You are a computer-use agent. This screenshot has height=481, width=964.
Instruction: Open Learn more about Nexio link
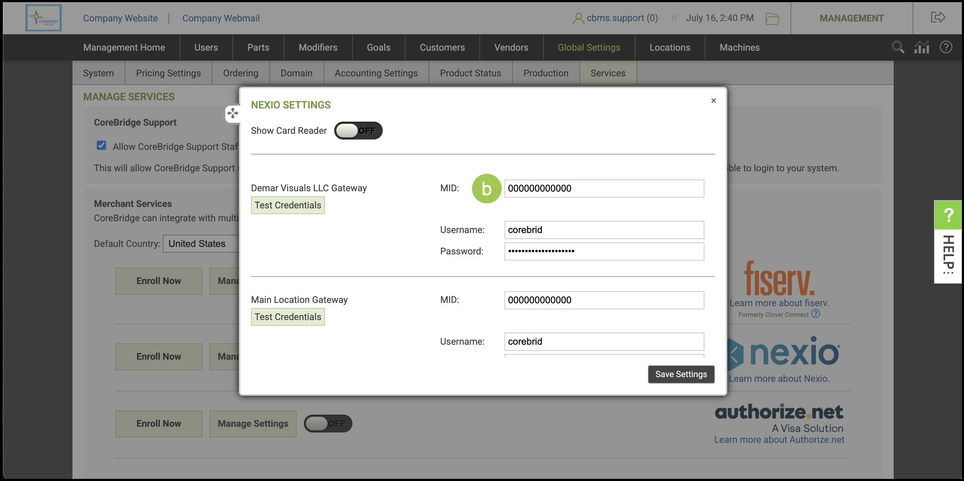click(x=779, y=379)
